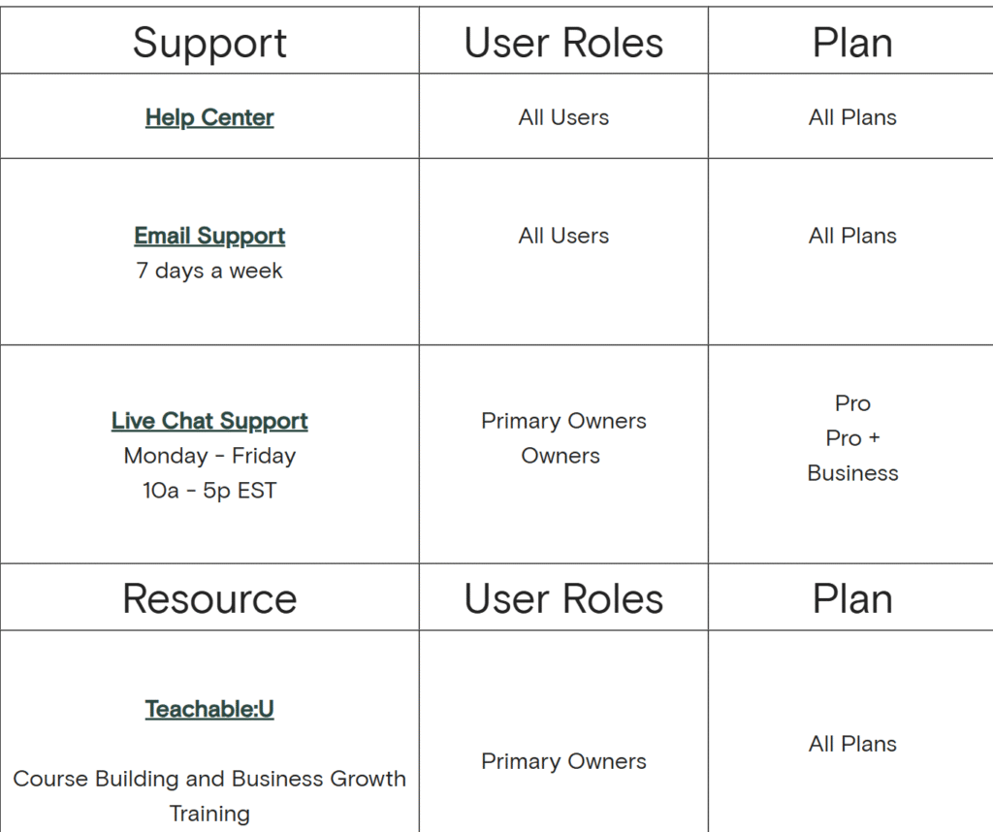
Task: Click the Support column header
Action: (x=209, y=43)
